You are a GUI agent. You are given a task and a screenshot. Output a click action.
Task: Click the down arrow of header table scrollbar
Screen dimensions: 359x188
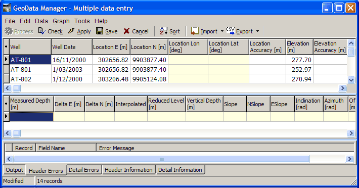[351, 80]
